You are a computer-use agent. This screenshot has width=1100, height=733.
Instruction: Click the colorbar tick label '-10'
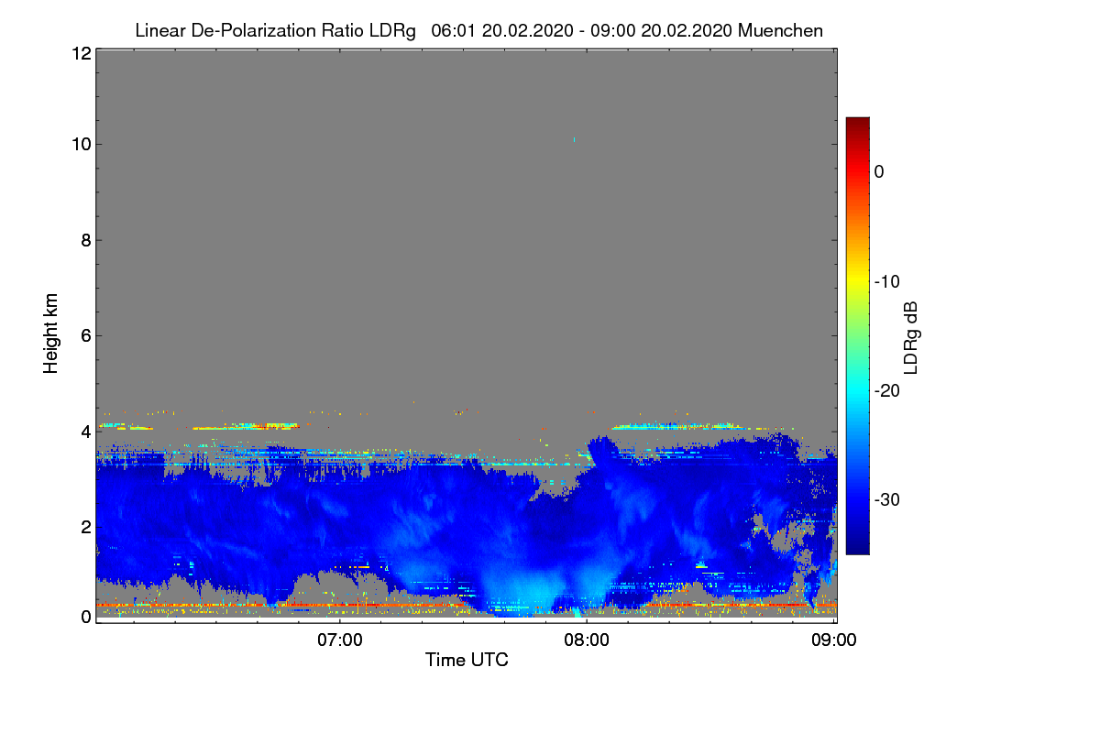[x=886, y=281]
